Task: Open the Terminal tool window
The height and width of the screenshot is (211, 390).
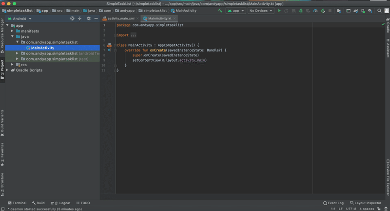Action: coord(17,203)
